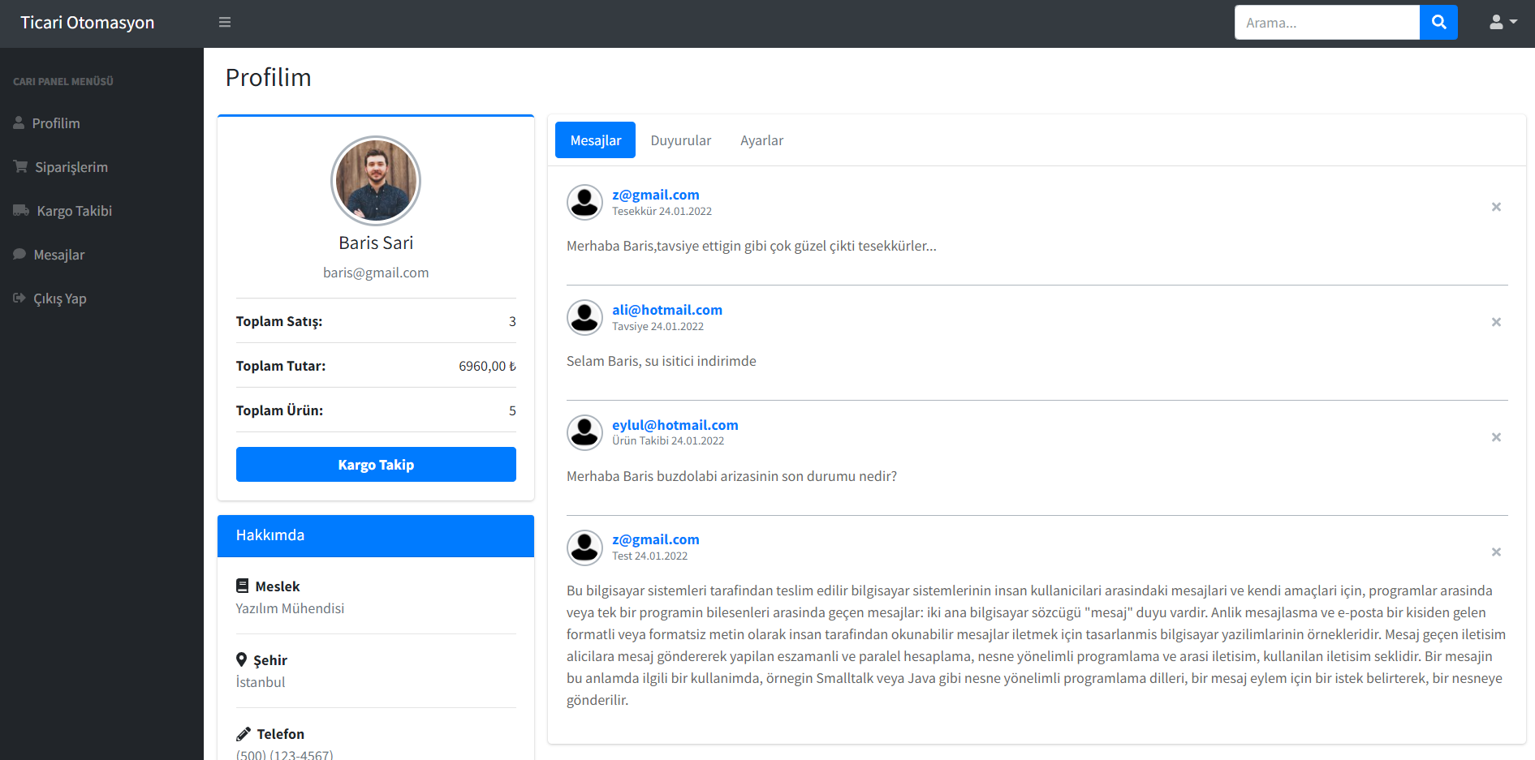The width and height of the screenshot is (1535, 760).
Task: Select the Profilim person icon in sidebar
Action: pos(19,122)
